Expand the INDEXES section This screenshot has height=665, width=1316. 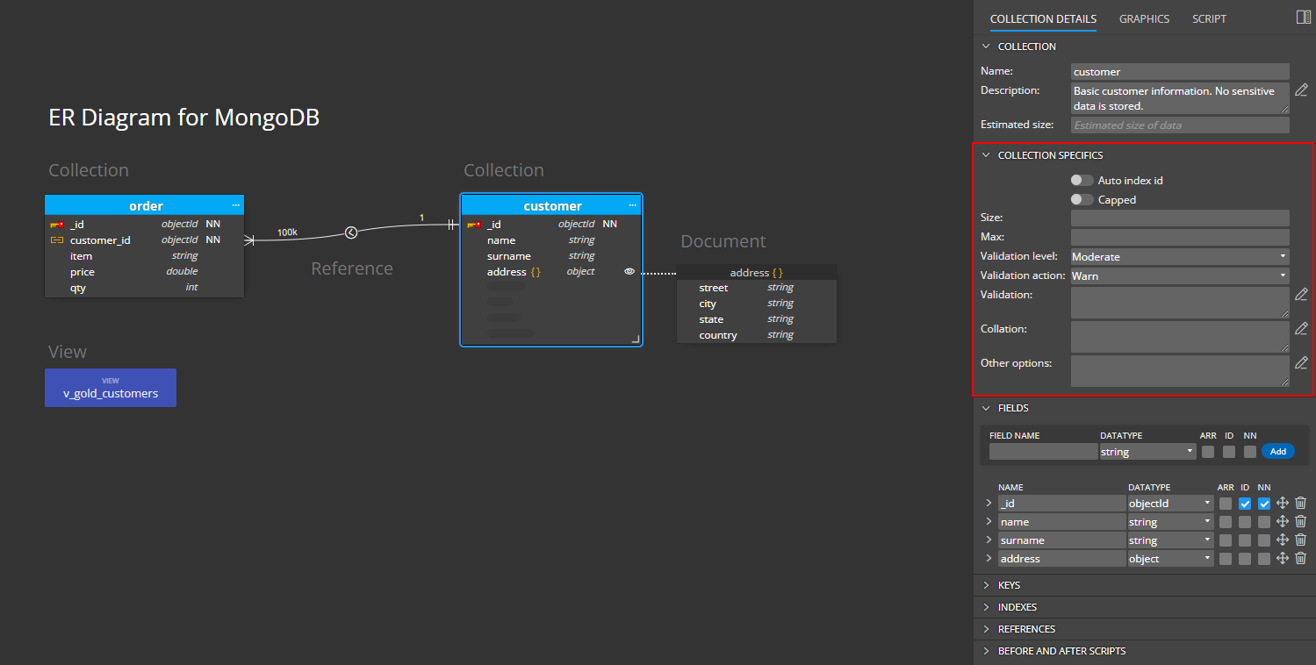coord(1017,607)
